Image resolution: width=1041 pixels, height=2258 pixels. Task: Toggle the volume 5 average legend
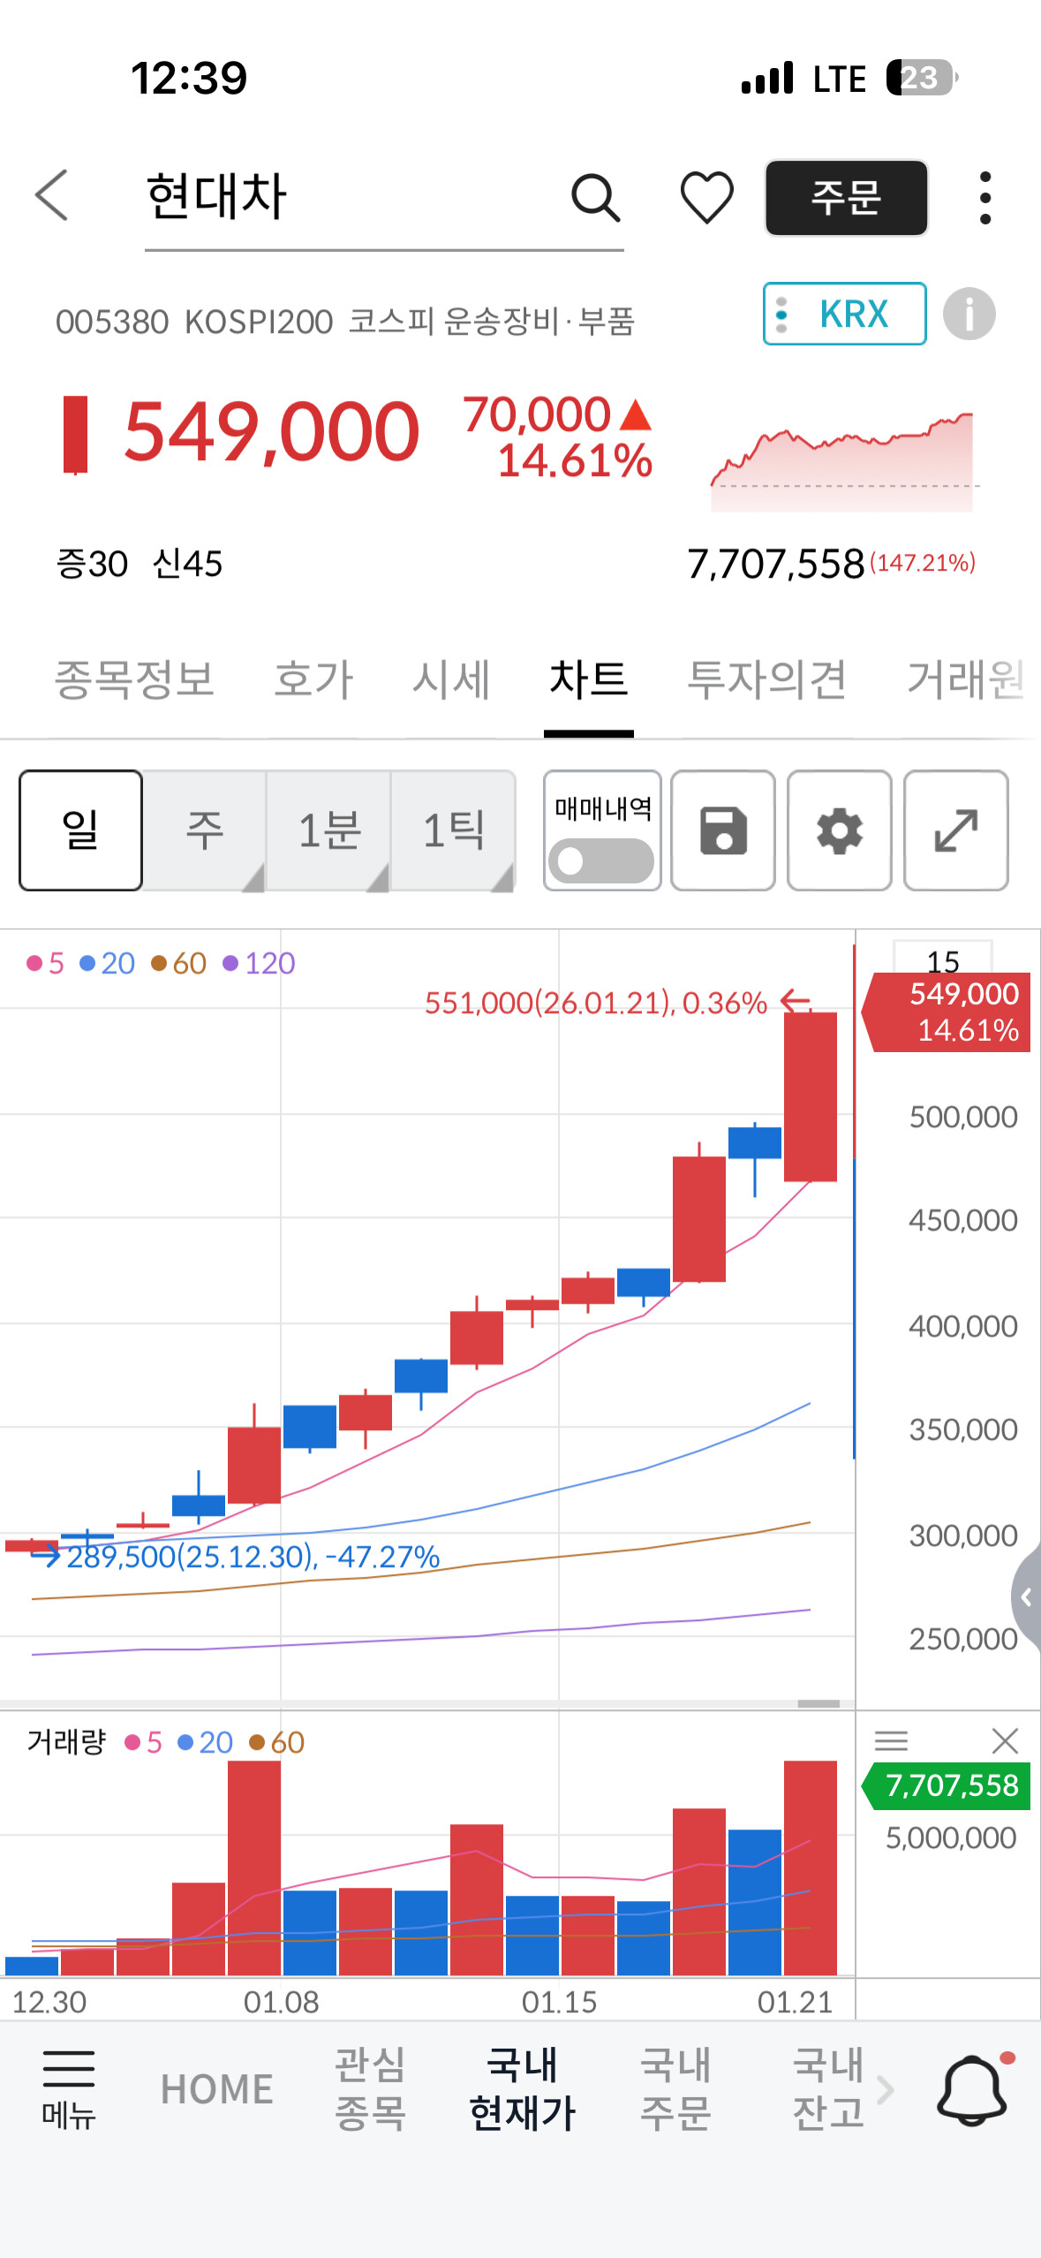(143, 1742)
